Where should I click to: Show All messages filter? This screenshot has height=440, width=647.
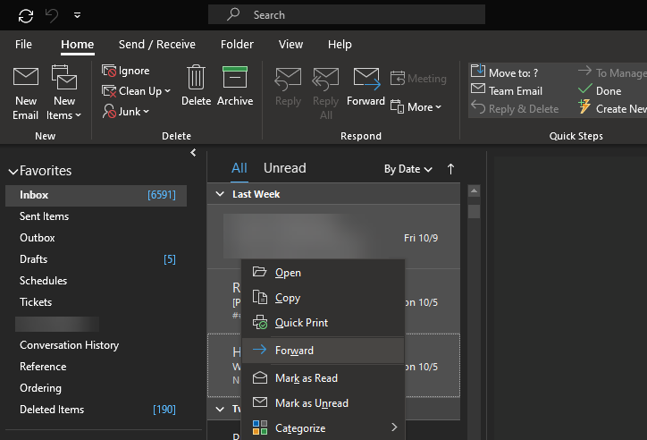[x=239, y=168]
